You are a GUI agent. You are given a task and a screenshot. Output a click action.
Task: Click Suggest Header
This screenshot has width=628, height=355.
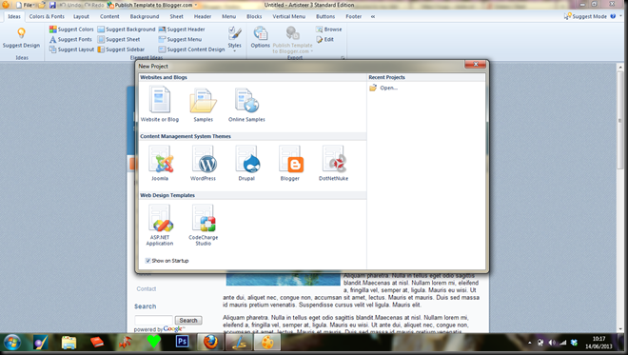182,30
